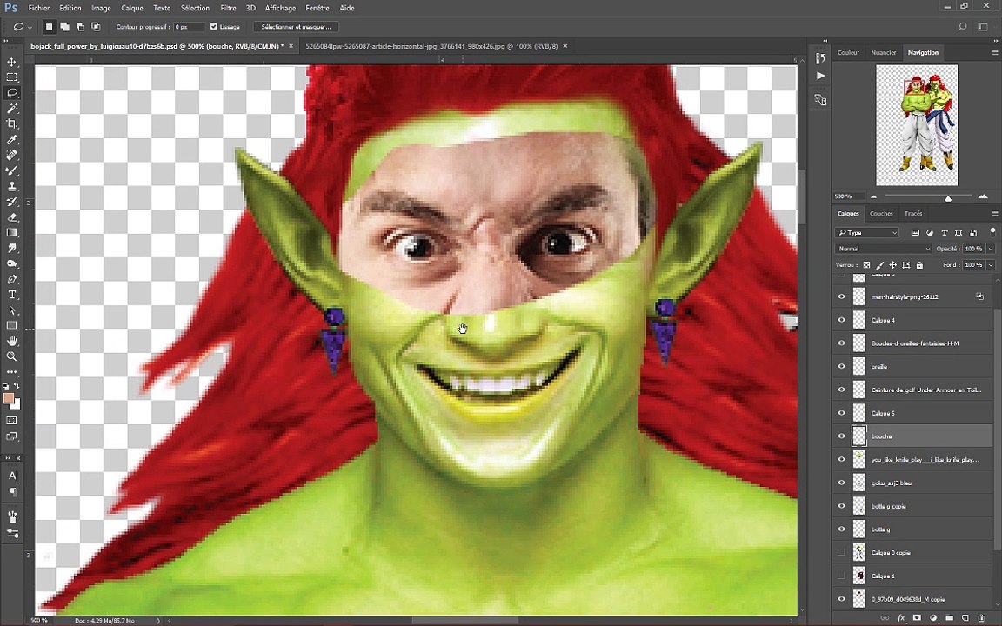Image resolution: width=1002 pixels, height=626 pixels.
Task: Select the Hand tool
Action: tap(12, 341)
